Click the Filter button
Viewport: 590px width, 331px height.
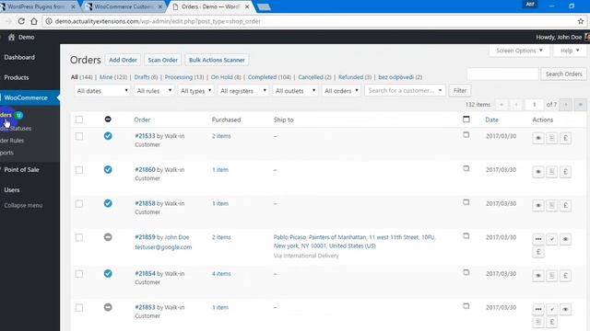[x=459, y=90]
